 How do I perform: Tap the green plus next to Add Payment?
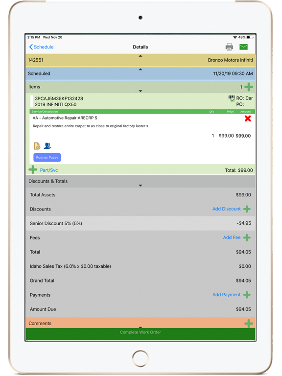pos(247,295)
